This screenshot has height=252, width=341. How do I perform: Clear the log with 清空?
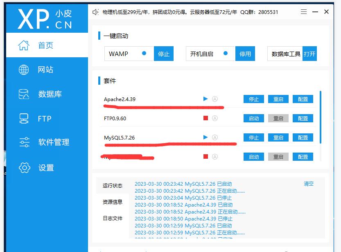click(309, 184)
